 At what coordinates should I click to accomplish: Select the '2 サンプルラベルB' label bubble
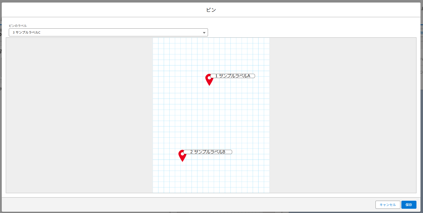tap(208, 152)
